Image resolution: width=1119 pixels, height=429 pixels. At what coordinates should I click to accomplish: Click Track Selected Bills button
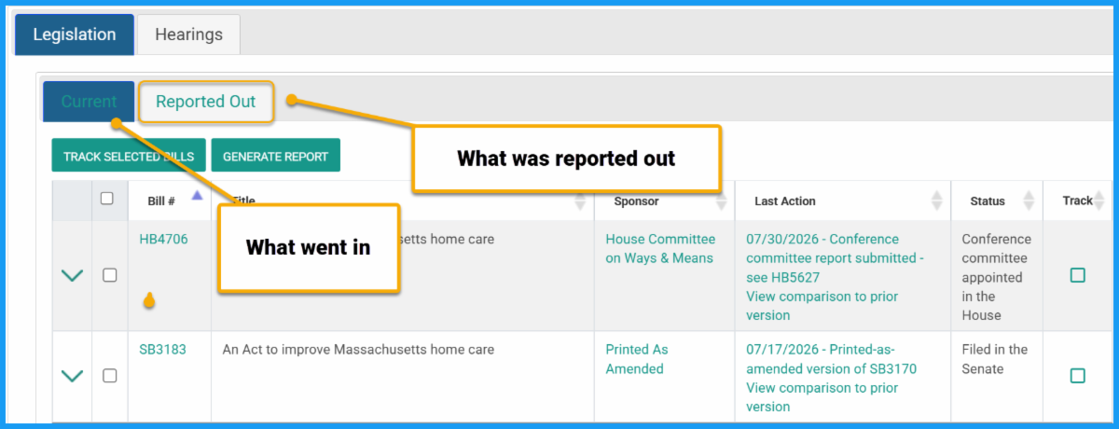tap(129, 156)
